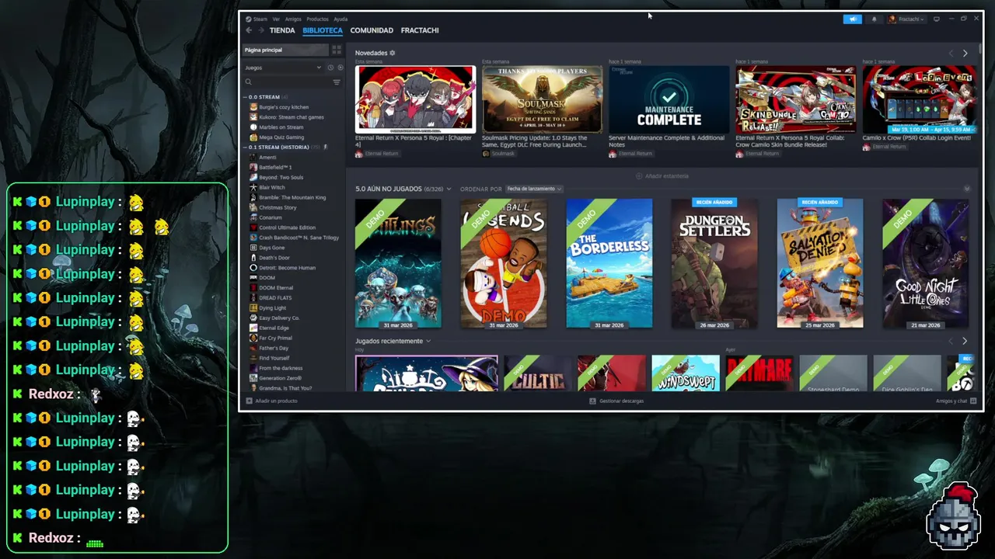The height and width of the screenshot is (559, 995).
Task: Click inside the library search field
Action: (292, 82)
